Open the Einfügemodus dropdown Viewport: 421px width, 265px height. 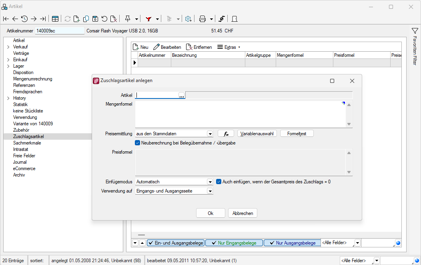[210, 182]
